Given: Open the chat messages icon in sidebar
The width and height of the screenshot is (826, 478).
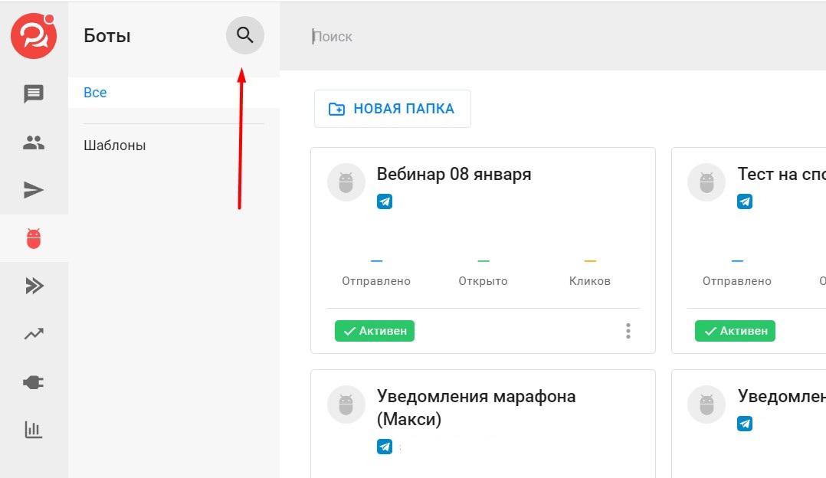Looking at the screenshot, I should coord(34,94).
